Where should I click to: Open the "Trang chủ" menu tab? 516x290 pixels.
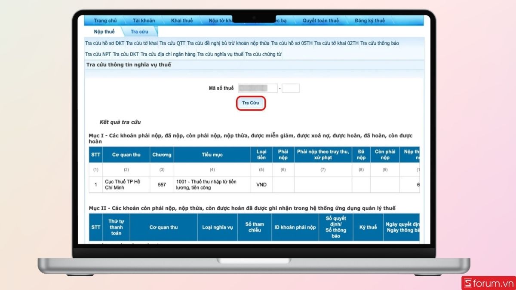pos(105,20)
